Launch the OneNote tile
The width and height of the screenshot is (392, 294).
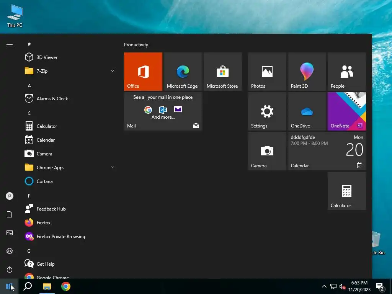point(347,111)
